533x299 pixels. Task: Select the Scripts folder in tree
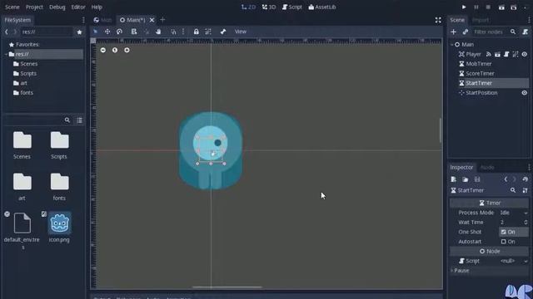tap(28, 74)
